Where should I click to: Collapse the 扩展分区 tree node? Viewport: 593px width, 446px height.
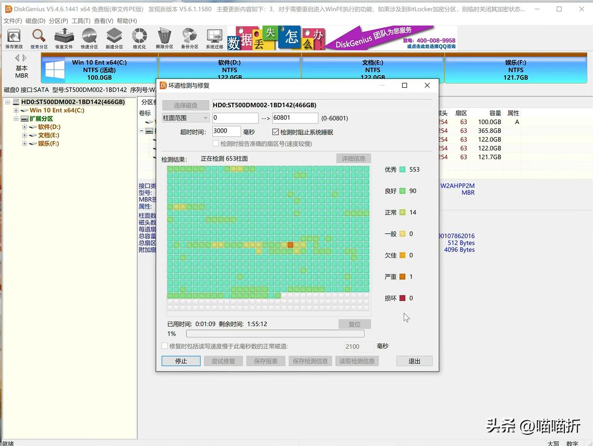(17, 119)
